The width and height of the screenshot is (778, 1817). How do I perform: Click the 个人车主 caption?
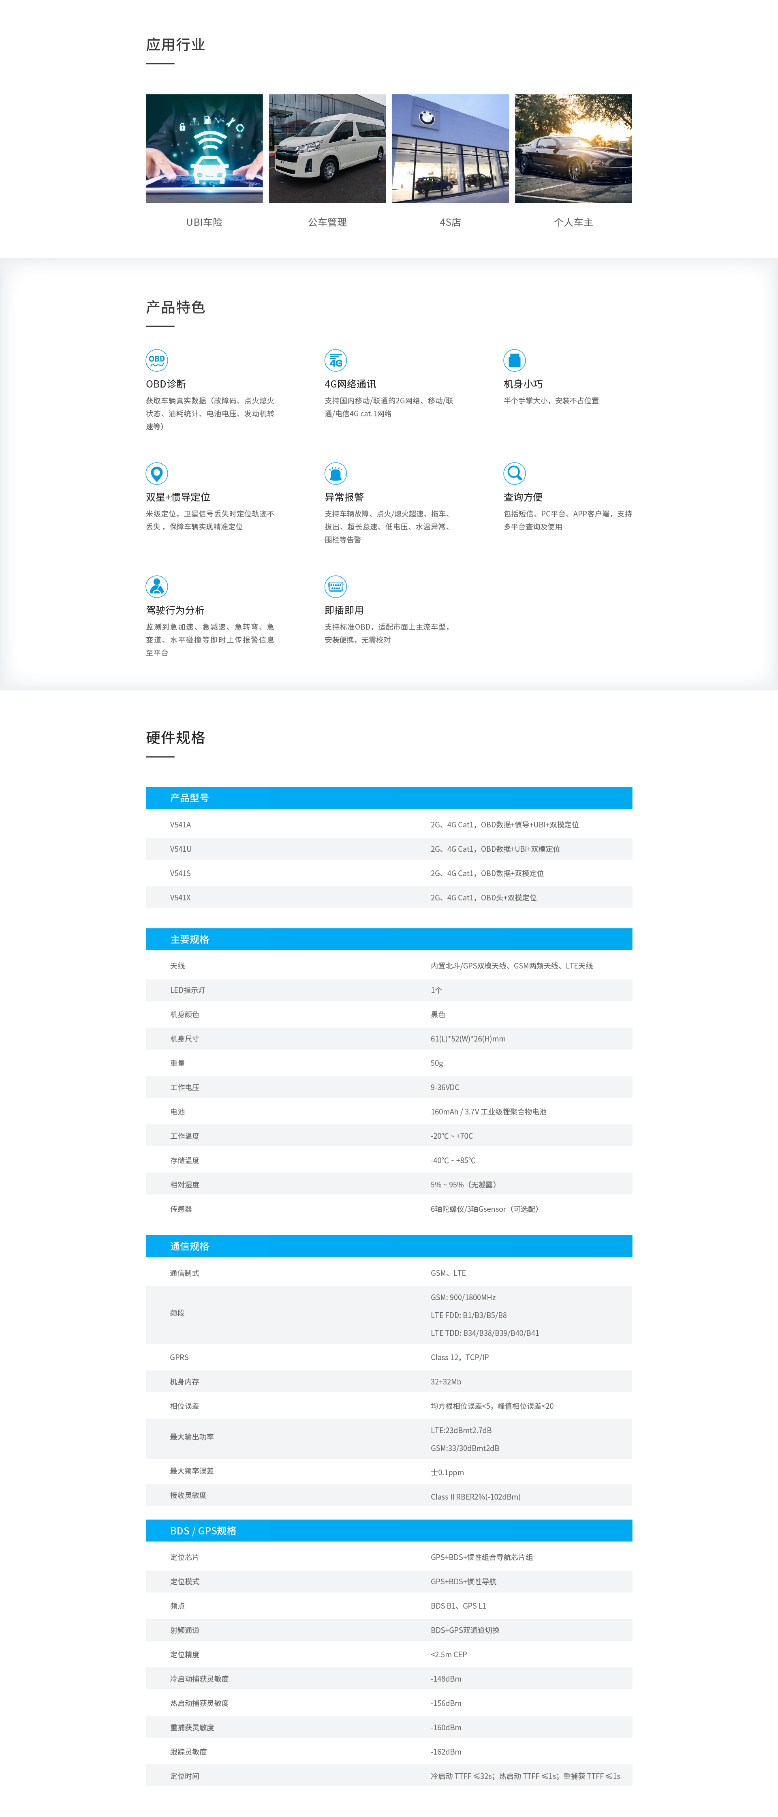(x=574, y=222)
